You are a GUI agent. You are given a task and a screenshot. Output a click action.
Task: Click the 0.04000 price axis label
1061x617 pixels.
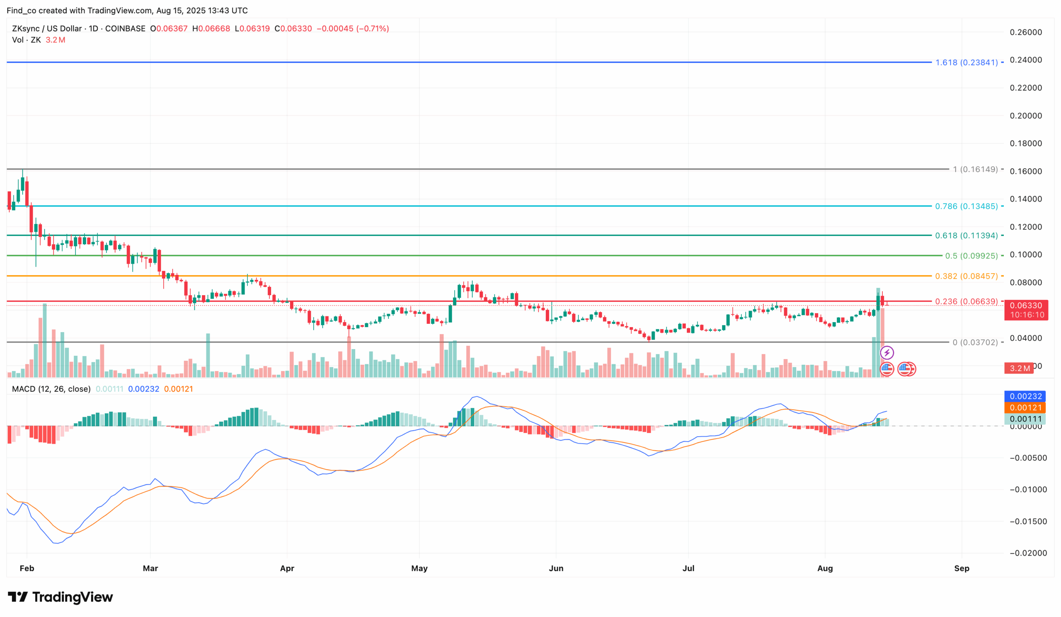click(x=1026, y=338)
